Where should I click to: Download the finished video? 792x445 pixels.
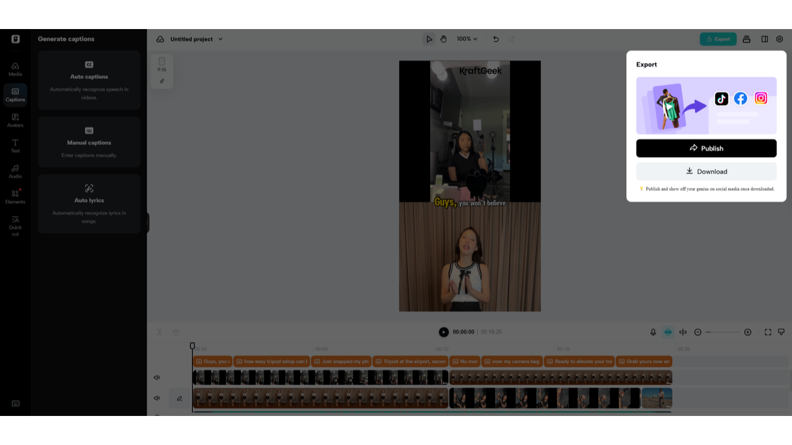tap(706, 171)
